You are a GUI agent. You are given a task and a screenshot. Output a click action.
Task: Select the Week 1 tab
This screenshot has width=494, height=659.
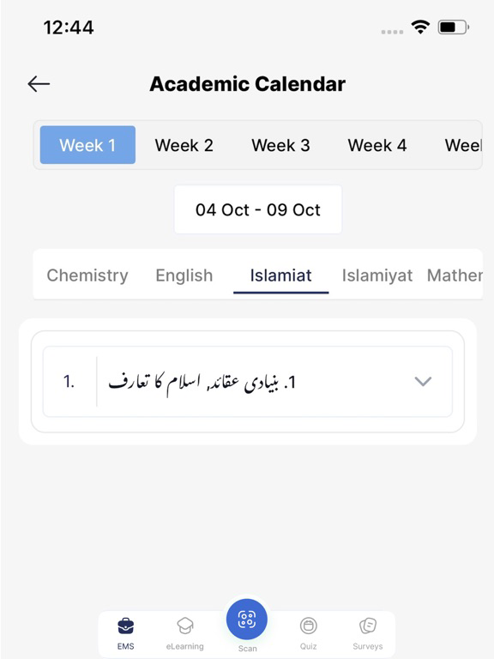coord(87,145)
